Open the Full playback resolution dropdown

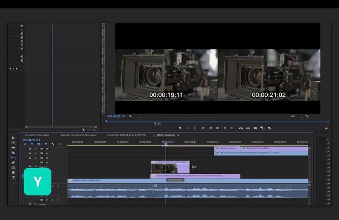click(x=296, y=116)
